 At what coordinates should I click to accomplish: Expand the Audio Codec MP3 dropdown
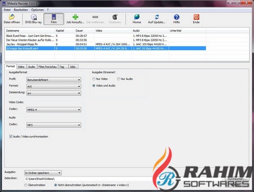[x=54, y=125]
